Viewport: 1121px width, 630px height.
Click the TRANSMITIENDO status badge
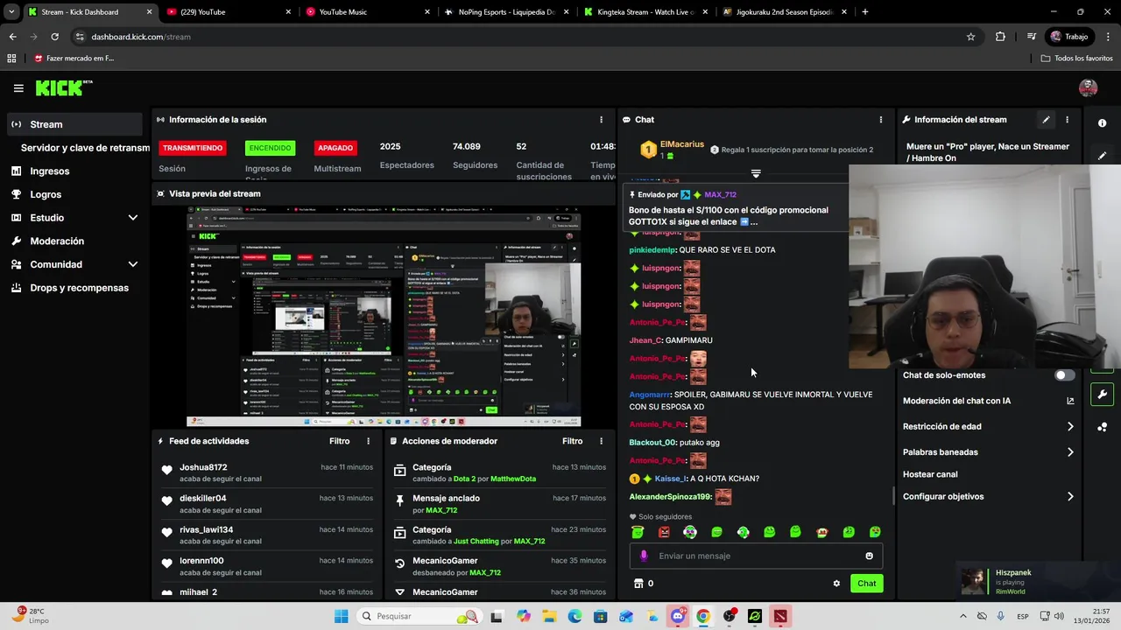193,148
